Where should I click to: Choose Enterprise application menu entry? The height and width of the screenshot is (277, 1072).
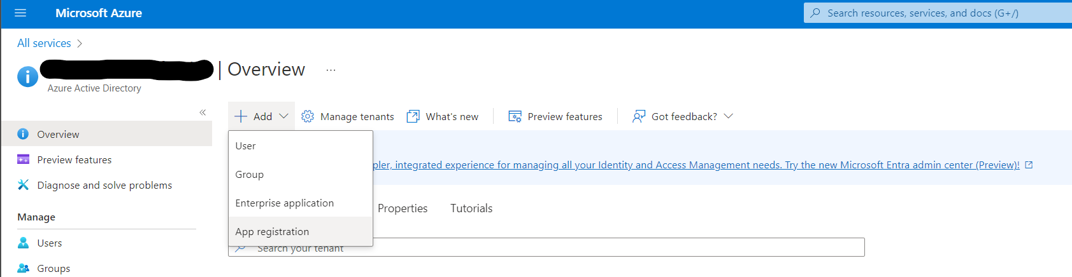[x=284, y=203]
